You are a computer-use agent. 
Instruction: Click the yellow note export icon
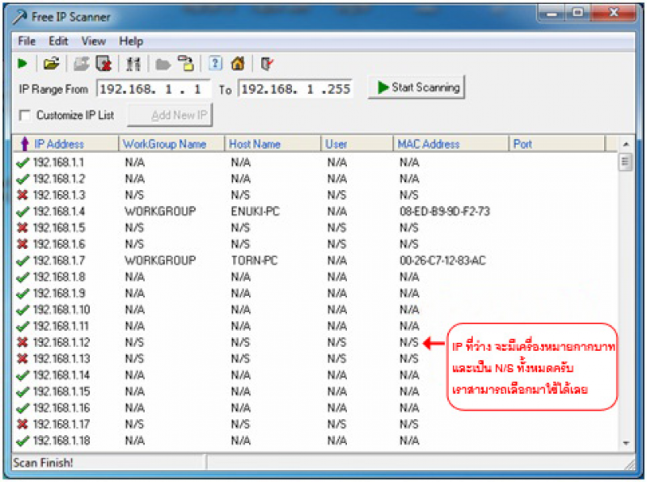click(x=186, y=64)
